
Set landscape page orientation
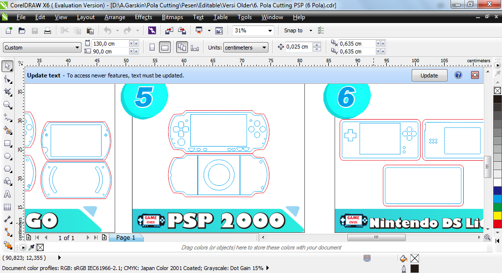click(x=164, y=48)
